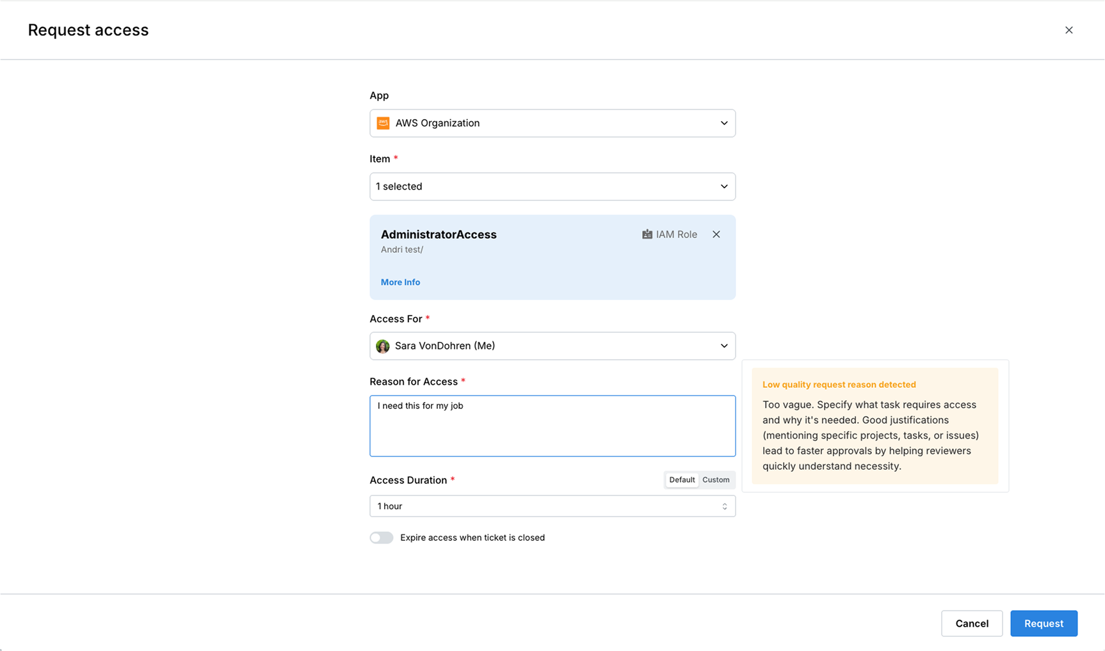The image size is (1105, 651).
Task: Select the Default duration option
Action: [x=682, y=480]
